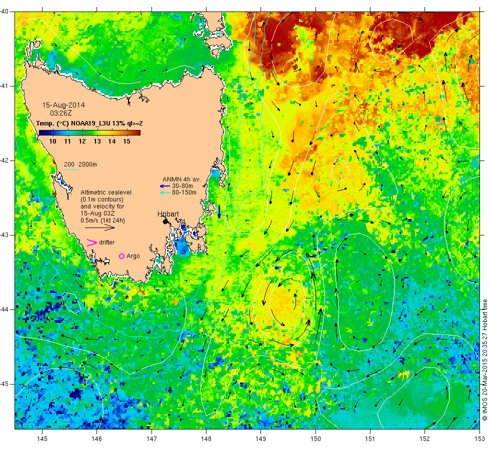490x450 pixels.
Task: Click the 'drifter' legend label
Action: click(x=107, y=242)
